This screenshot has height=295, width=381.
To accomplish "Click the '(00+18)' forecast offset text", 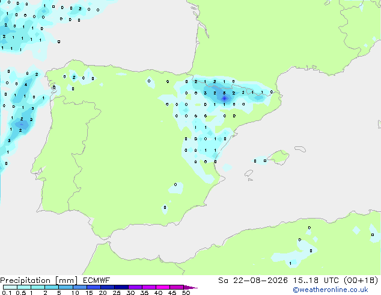I will coord(361,281).
